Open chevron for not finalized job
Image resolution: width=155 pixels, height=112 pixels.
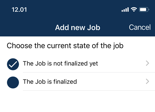coord(147,63)
